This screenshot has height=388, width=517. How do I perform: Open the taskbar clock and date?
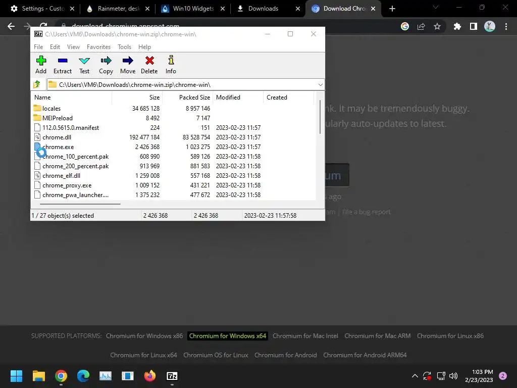(x=479, y=376)
